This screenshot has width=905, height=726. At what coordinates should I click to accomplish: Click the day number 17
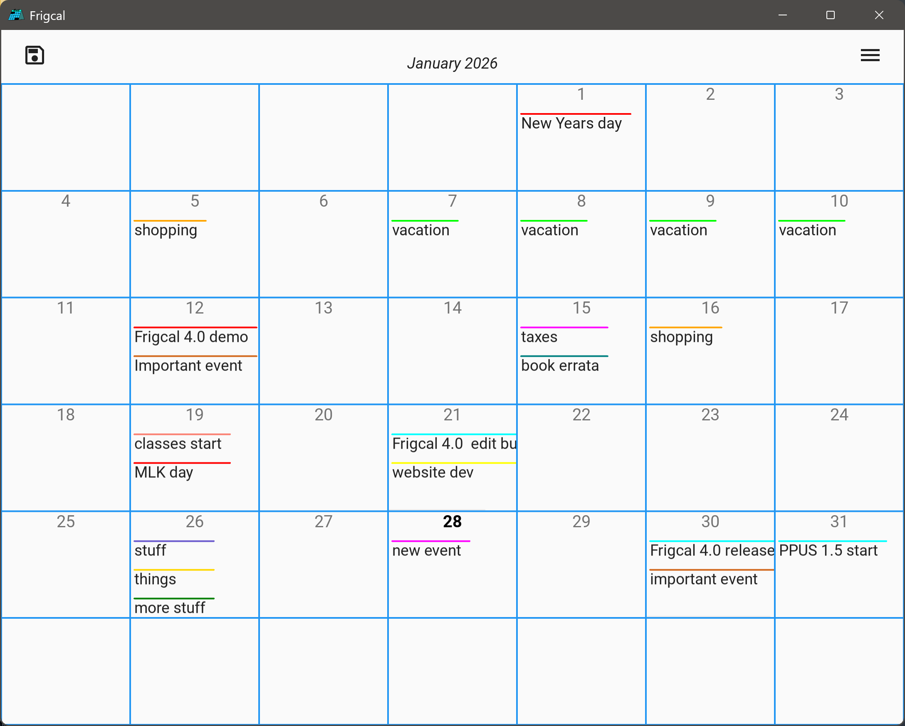point(839,308)
